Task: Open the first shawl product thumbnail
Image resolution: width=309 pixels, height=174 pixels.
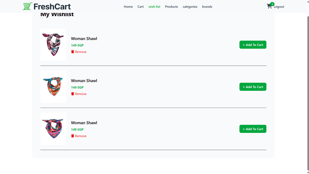Action: 53,45
